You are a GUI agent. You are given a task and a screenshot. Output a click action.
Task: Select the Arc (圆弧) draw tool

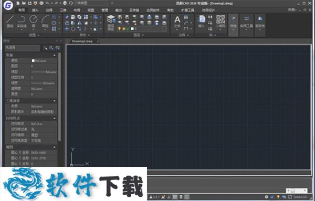pos(45,22)
